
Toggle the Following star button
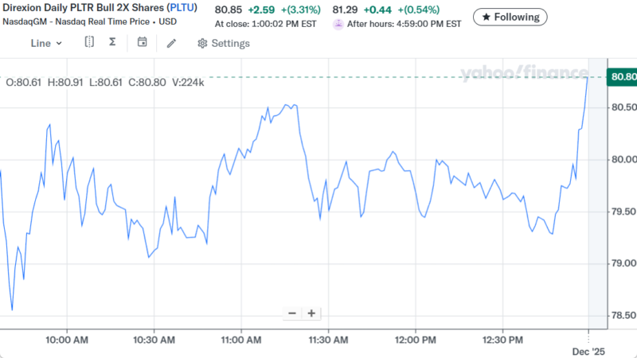[510, 17]
